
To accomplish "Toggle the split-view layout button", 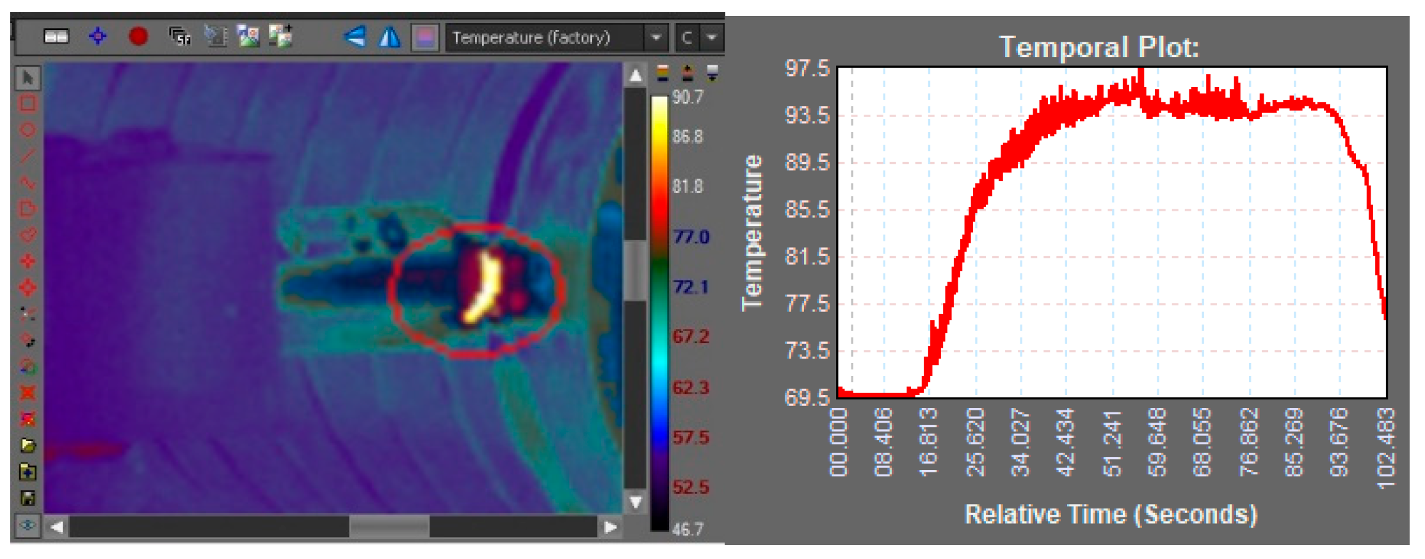I will point(56,36).
